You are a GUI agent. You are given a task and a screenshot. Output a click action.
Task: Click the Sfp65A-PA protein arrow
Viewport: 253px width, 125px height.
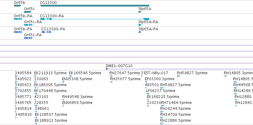140,32
